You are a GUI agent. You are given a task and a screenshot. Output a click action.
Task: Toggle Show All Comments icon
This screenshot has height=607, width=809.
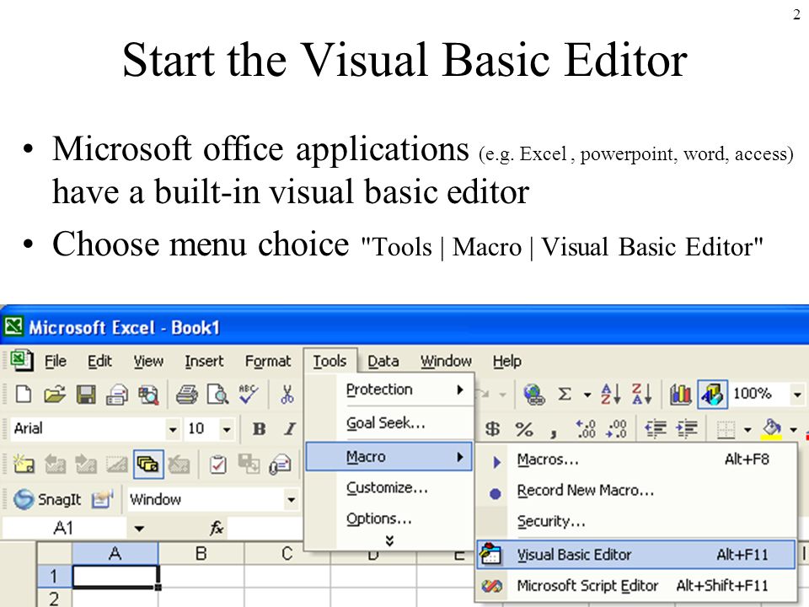point(148,464)
